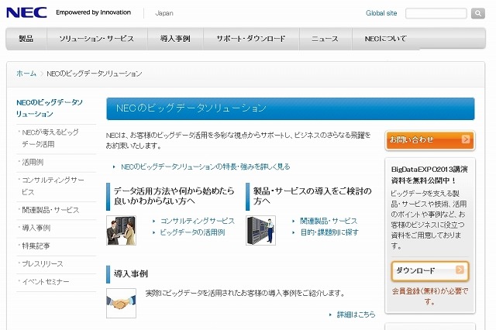Open the サポート・ダウンロード menu
Screen dimensions: 496x330
pos(251,39)
